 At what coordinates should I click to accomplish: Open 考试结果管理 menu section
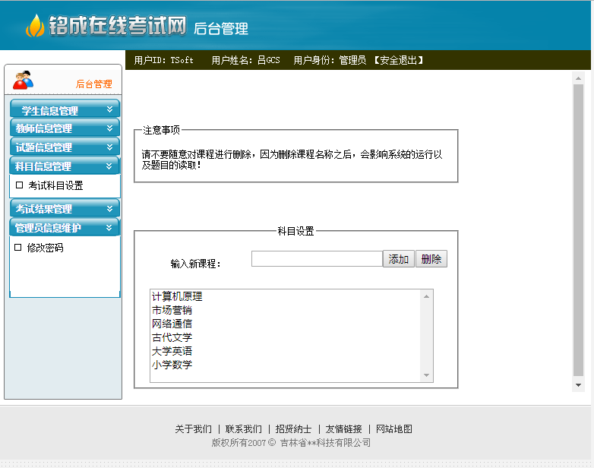(x=65, y=208)
